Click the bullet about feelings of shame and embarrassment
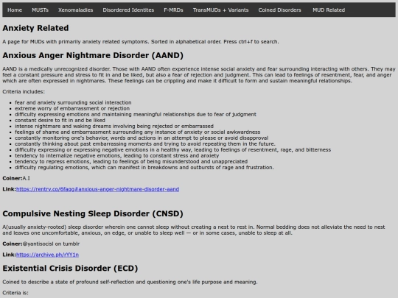This screenshot has height=298, width=398. pos(138,132)
